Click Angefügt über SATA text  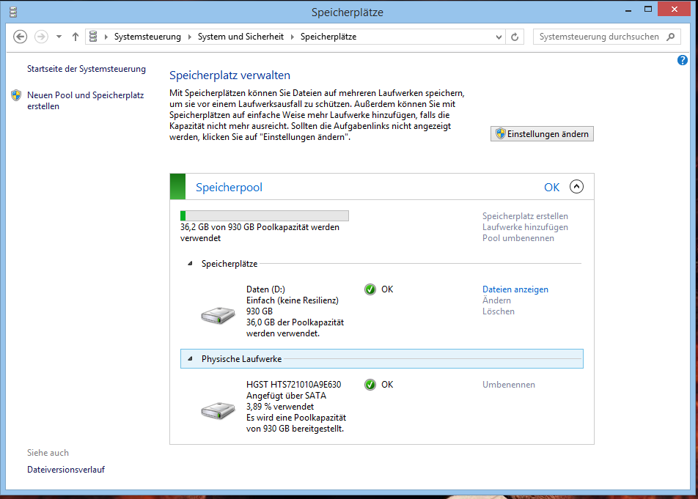[x=286, y=396]
